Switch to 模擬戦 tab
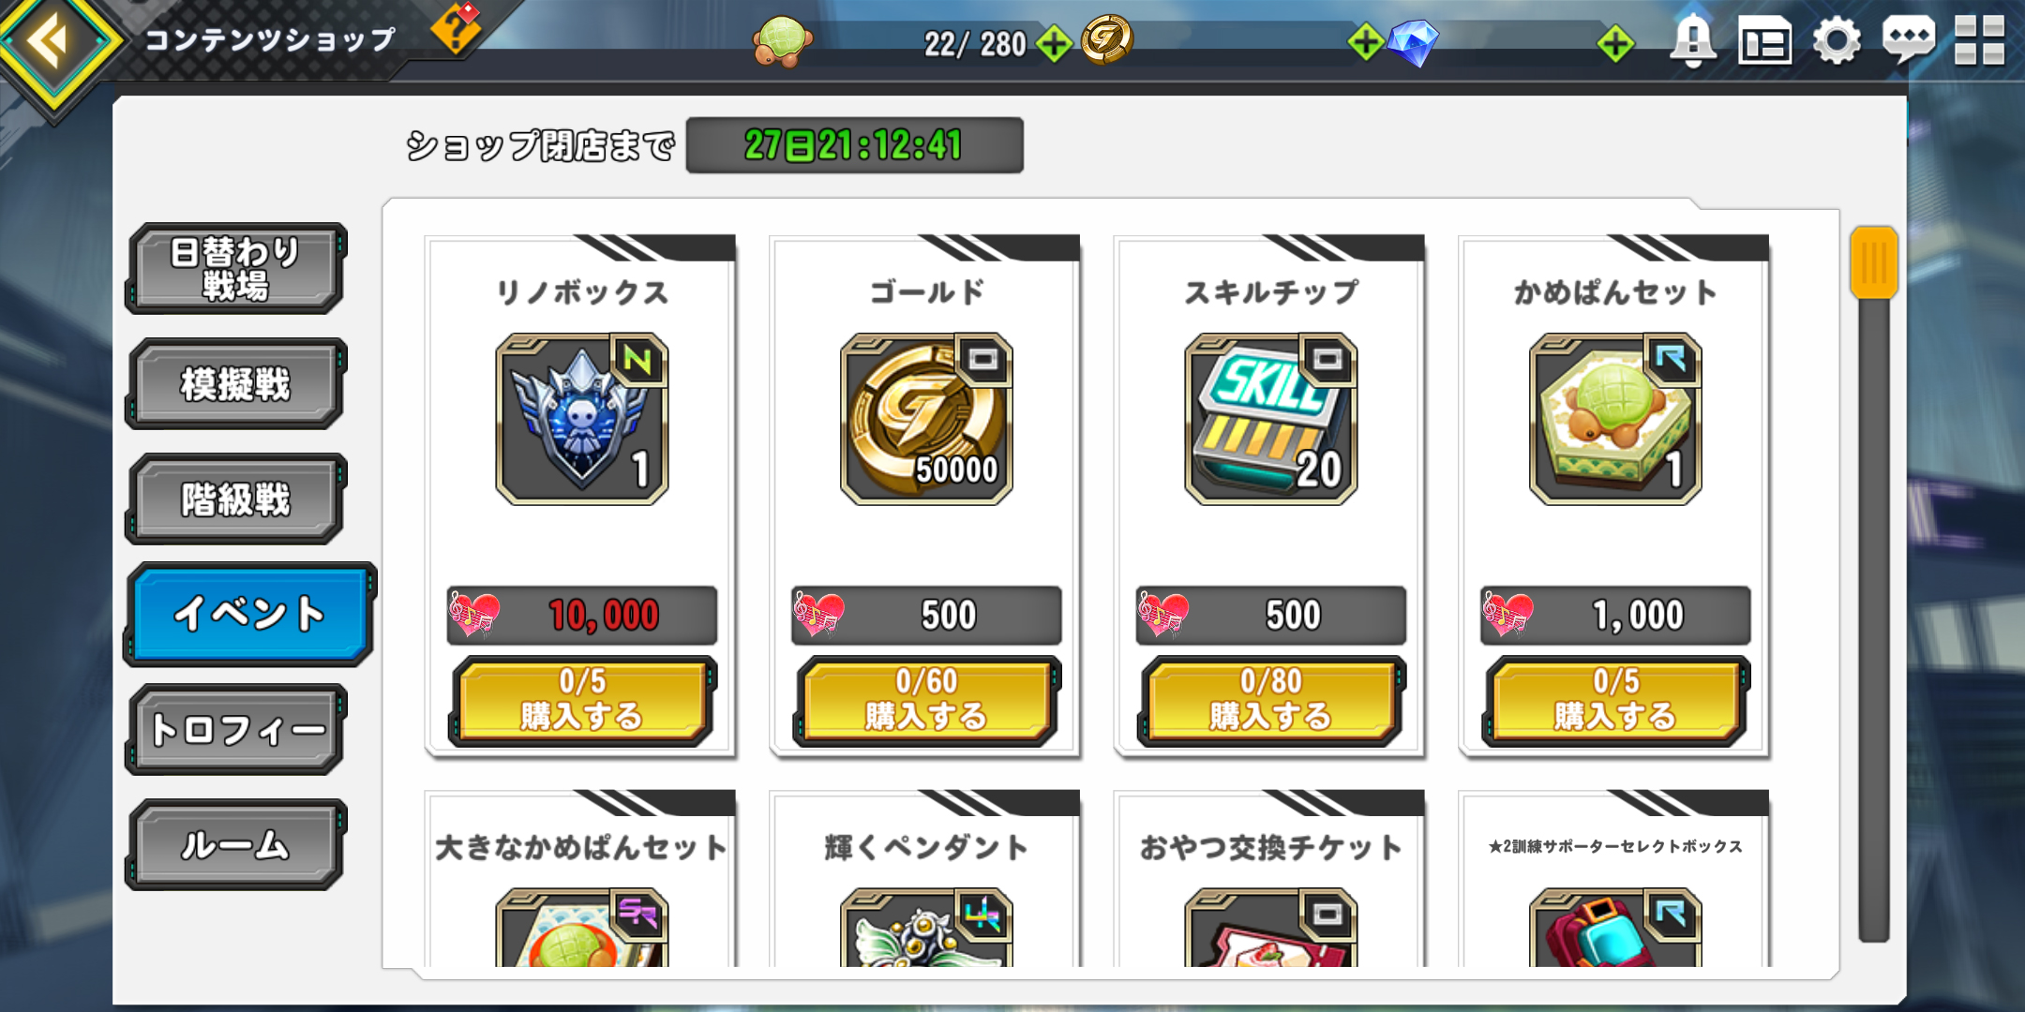This screenshot has width=2025, height=1012. [235, 384]
